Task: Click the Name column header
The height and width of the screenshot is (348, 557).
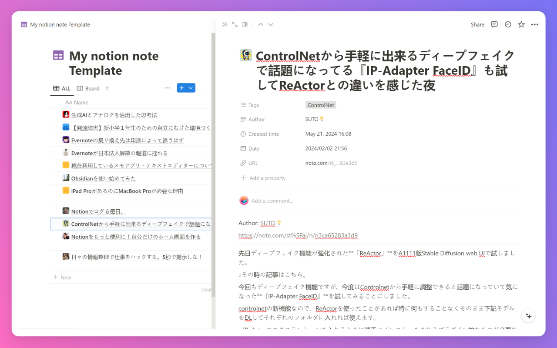Action: coord(77,103)
